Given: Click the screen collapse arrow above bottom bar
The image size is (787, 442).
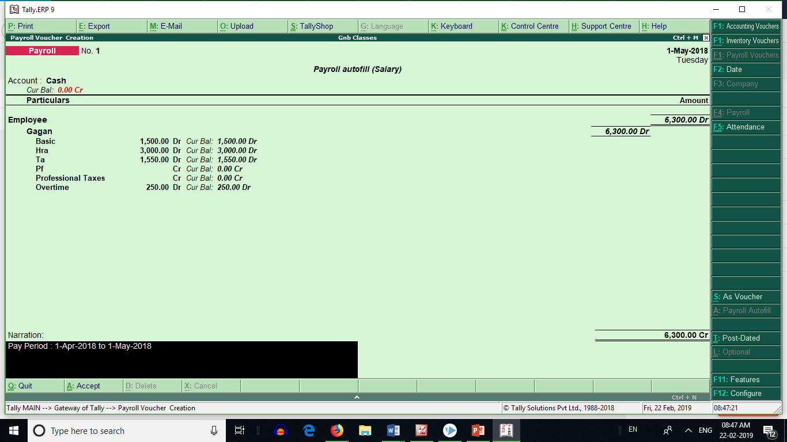Looking at the screenshot, I should (357, 397).
